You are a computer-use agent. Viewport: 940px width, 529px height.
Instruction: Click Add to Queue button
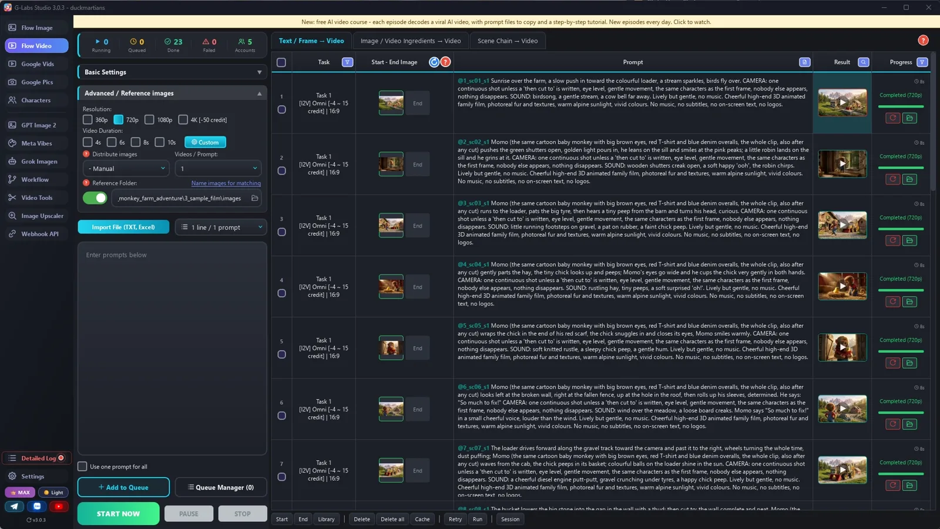point(123,487)
